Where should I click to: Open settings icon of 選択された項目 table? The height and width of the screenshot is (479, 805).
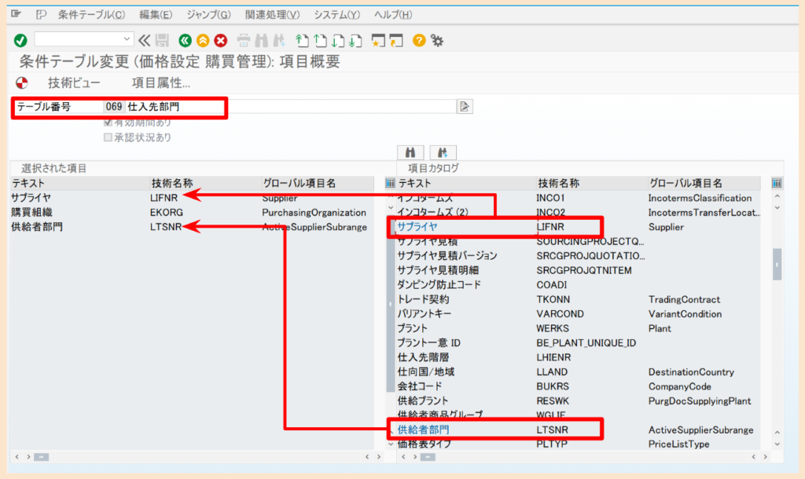(390, 183)
